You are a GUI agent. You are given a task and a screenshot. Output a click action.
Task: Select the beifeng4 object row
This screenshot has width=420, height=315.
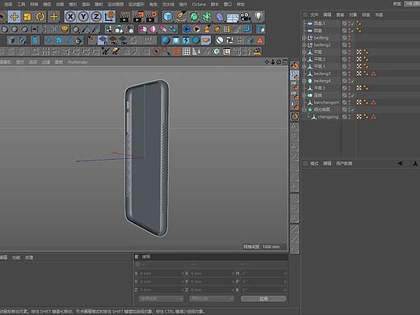pyautogui.click(x=322, y=81)
